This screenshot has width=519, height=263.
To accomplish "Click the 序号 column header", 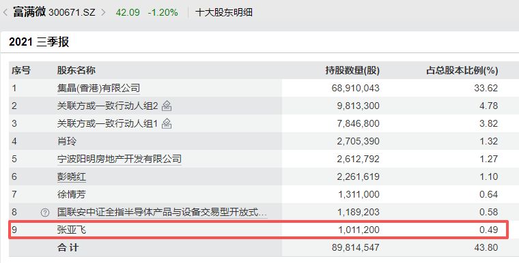I will [x=21, y=70].
